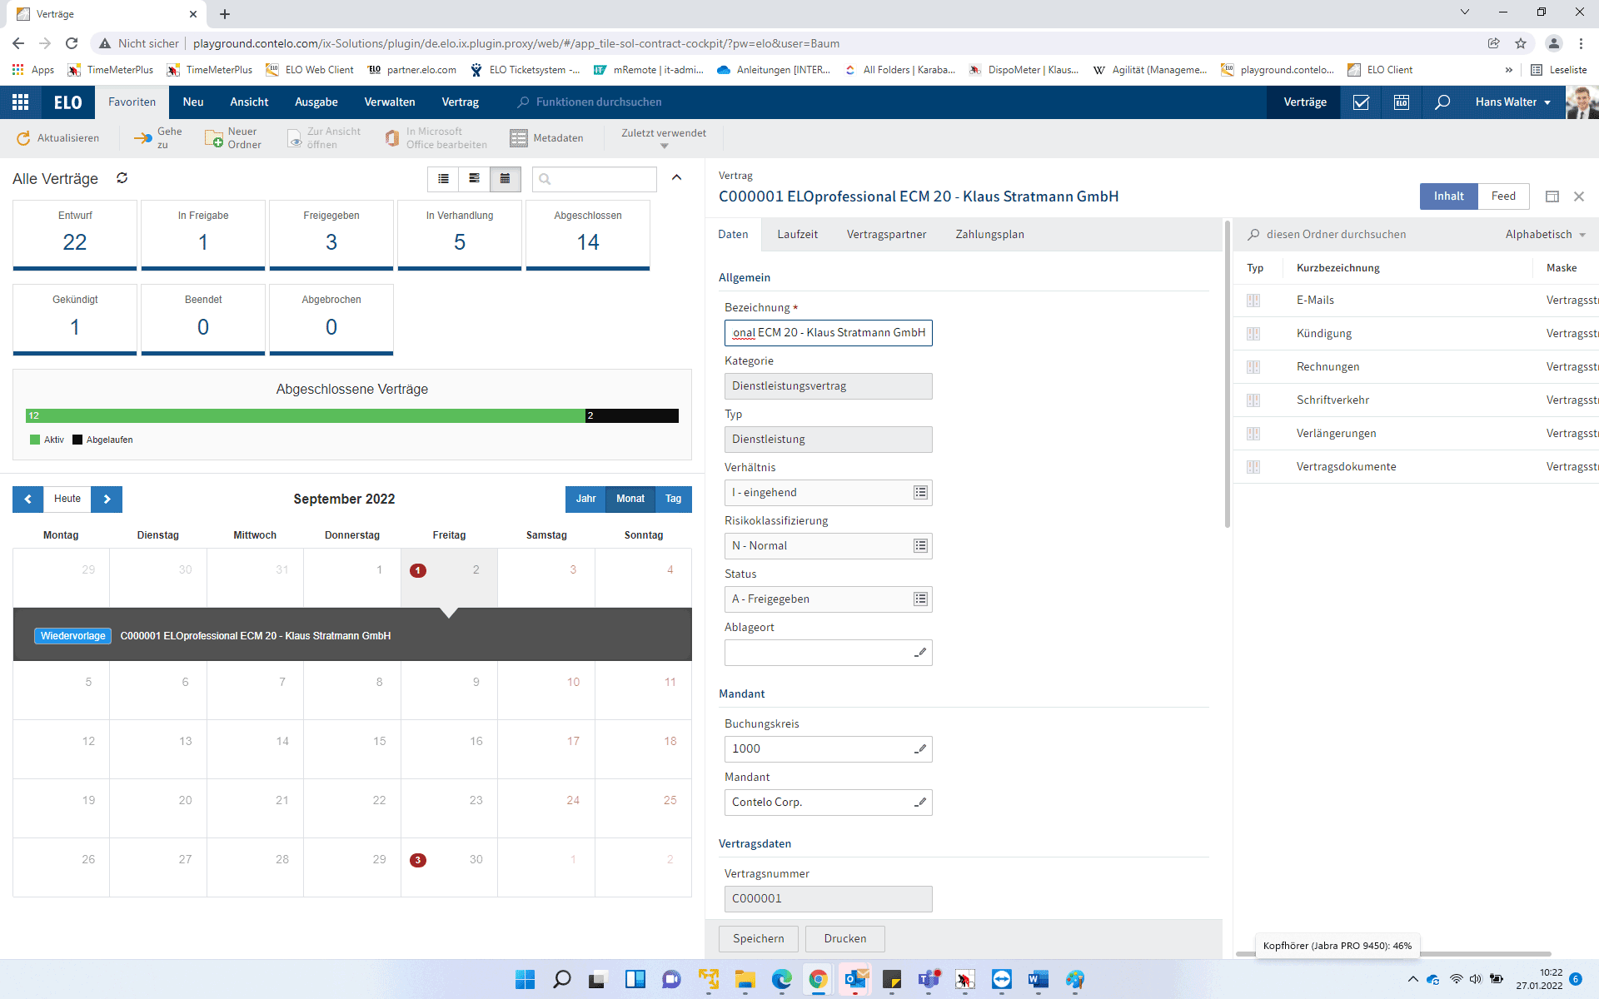The height and width of the screenshot is (999, 1599).
Task: Toggle the contract panel layout icon
Action: pos(1552,196)
